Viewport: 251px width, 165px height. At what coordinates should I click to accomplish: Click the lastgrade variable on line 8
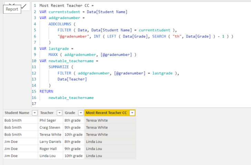[59, 49]
